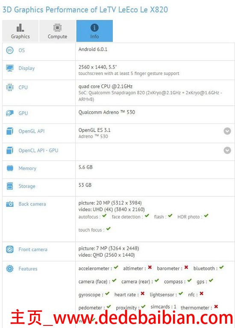
Task: Click the Features gear icon
Action: coord(10,268)
